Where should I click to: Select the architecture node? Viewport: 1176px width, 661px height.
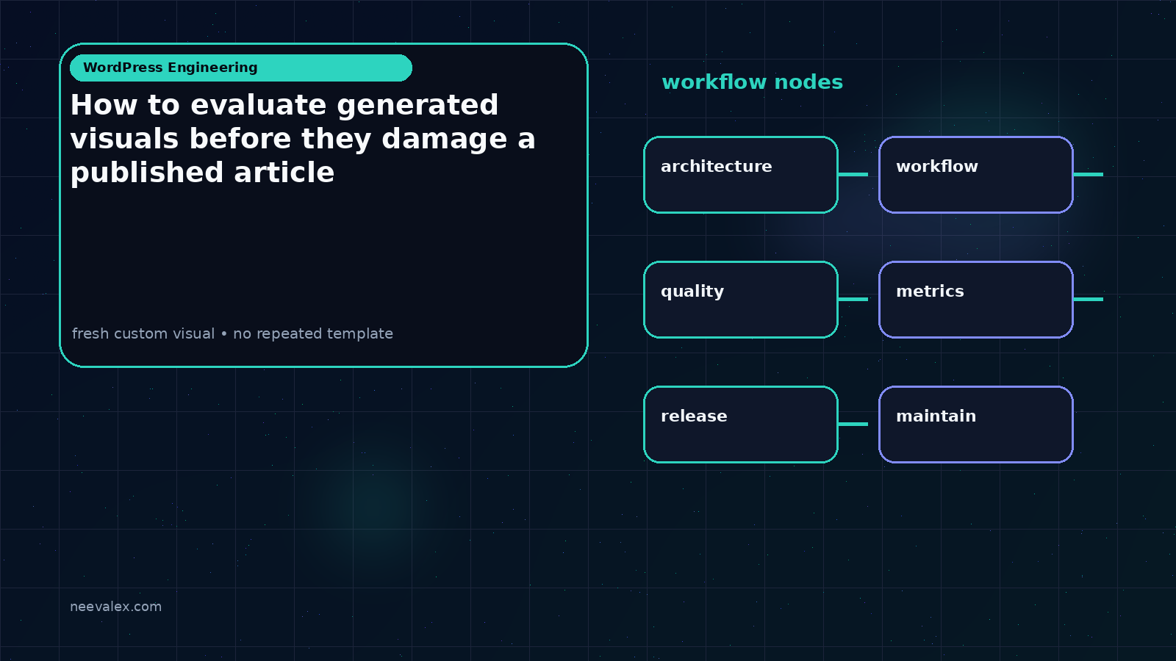(741, 175)
